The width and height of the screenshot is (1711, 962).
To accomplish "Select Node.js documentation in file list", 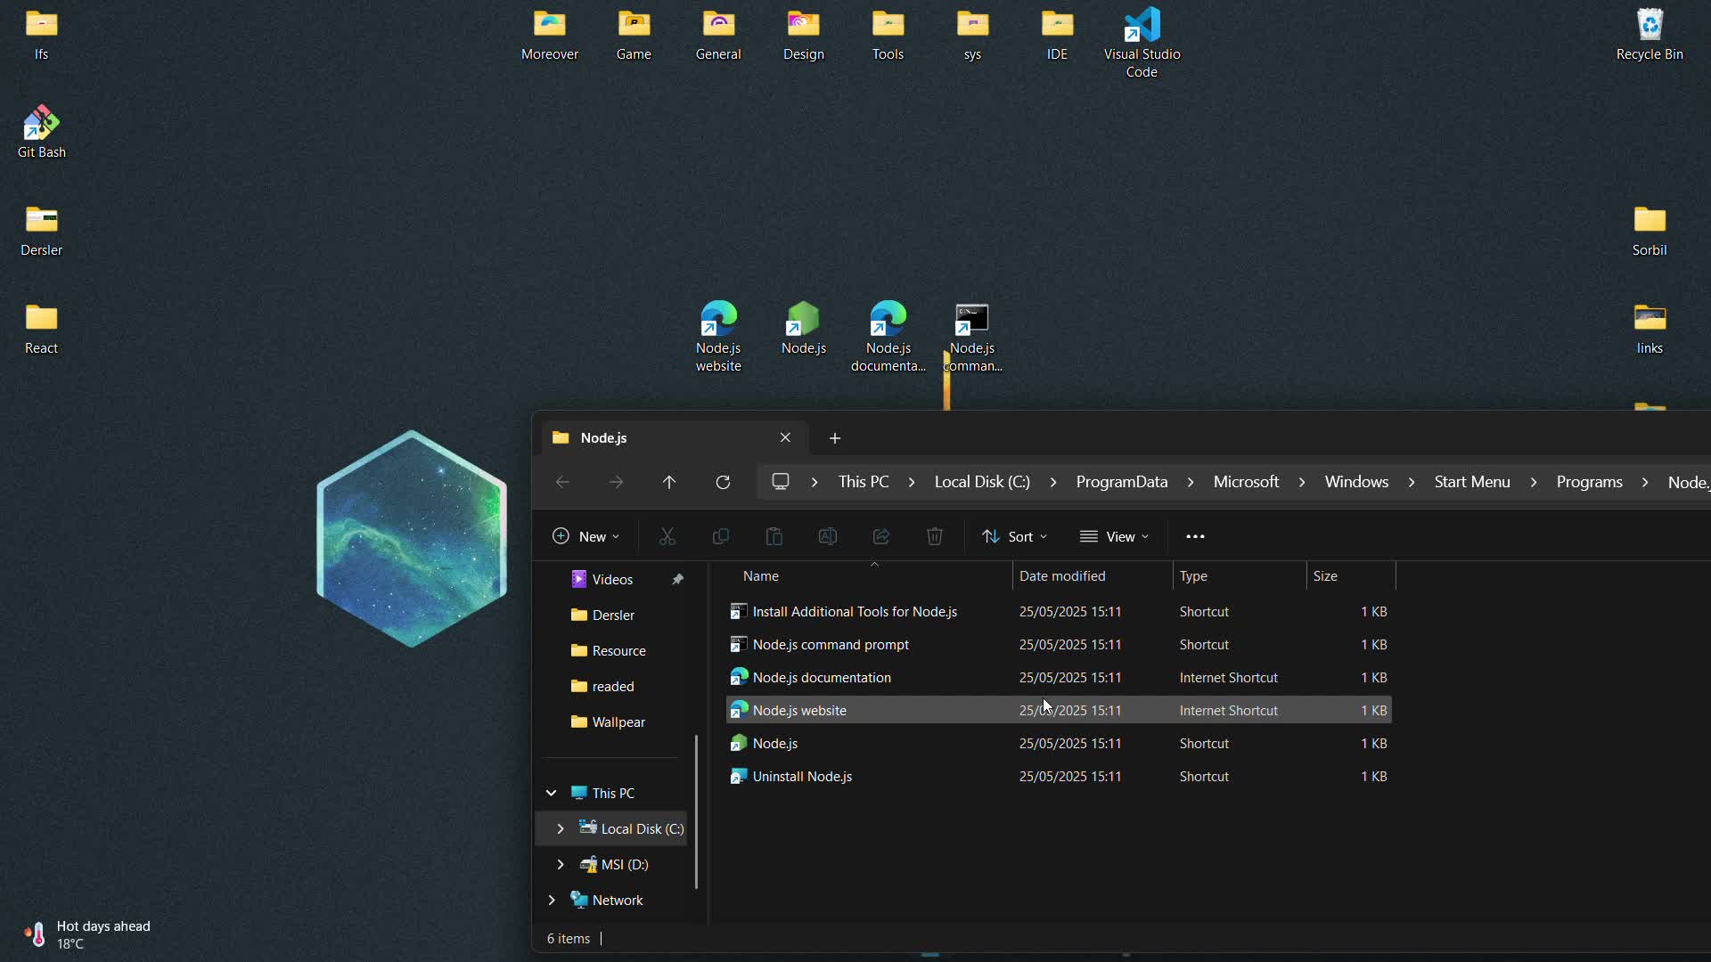I will coord(1059,677).
